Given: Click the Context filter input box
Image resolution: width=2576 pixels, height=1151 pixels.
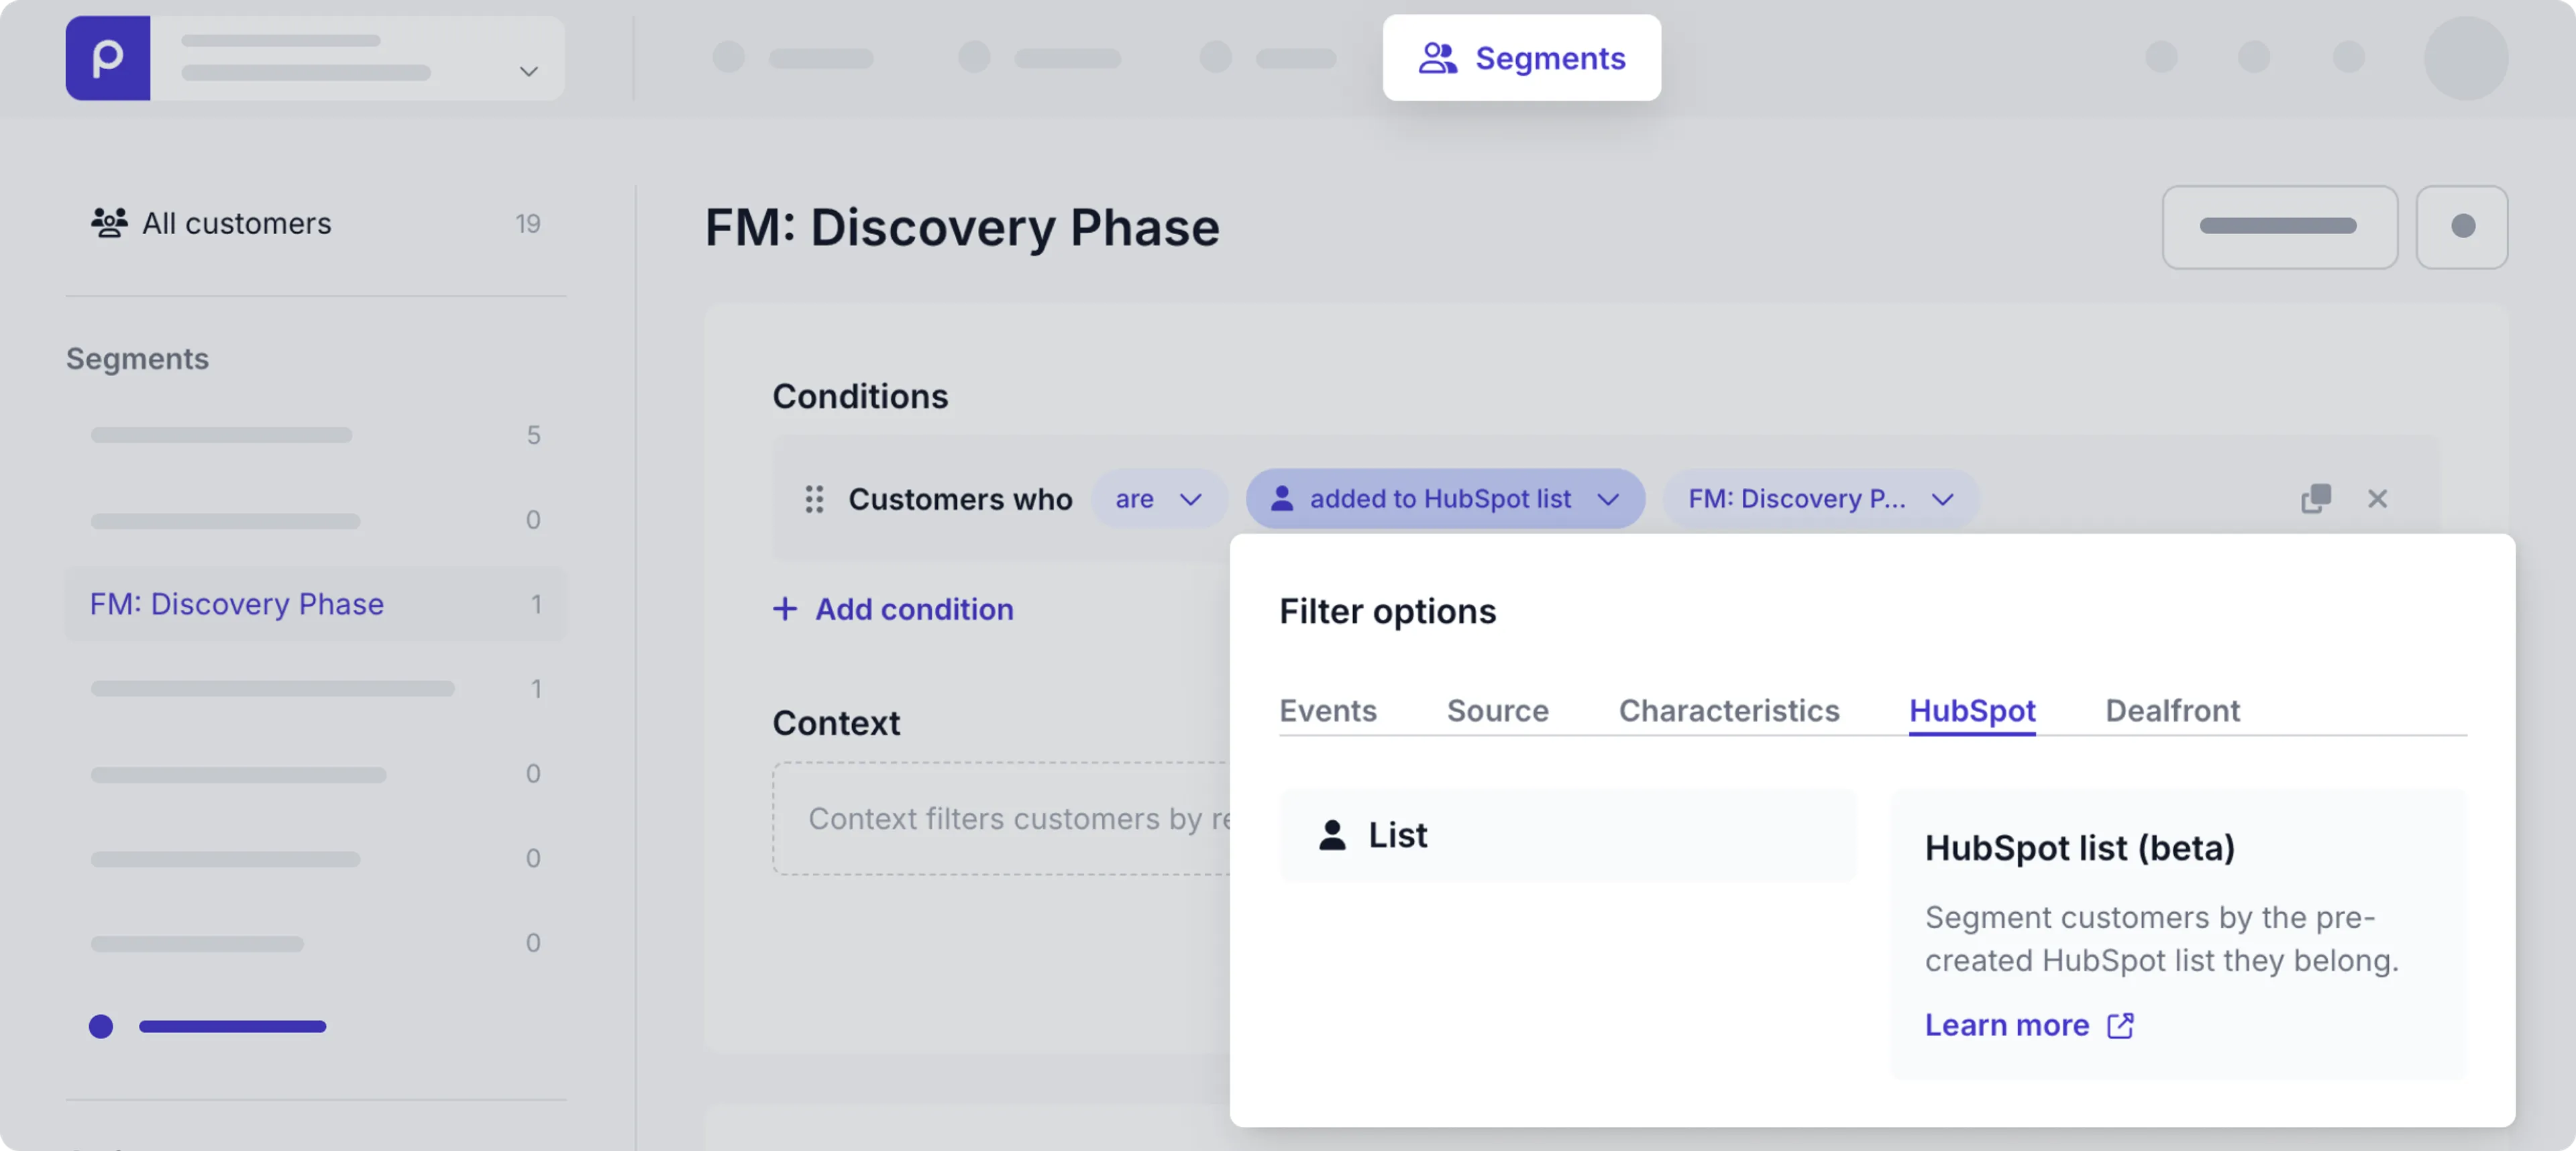Looking at the screenshot, I should coord(1000,818).
